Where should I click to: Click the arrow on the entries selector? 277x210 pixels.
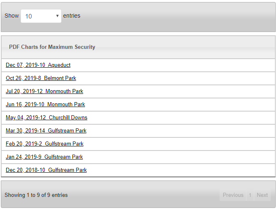57,16
